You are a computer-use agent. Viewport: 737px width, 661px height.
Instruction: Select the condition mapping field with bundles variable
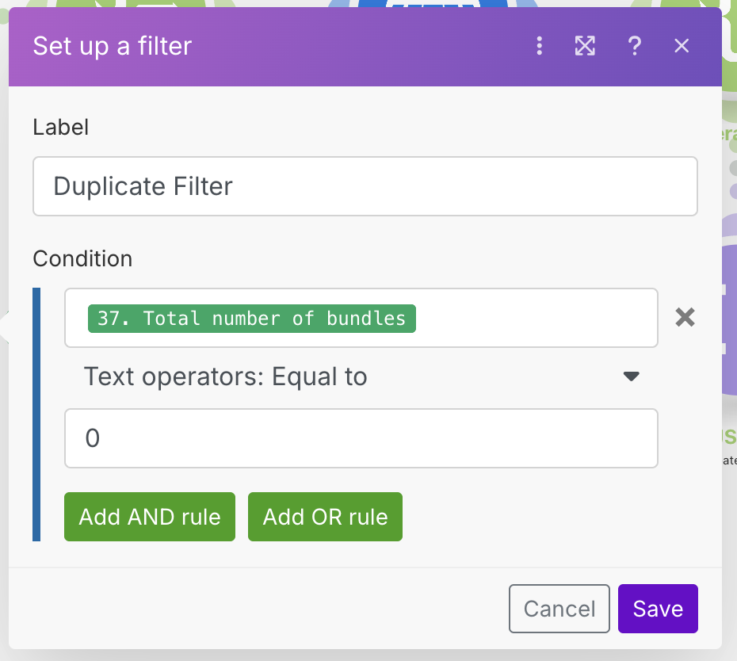click(361, 318)
